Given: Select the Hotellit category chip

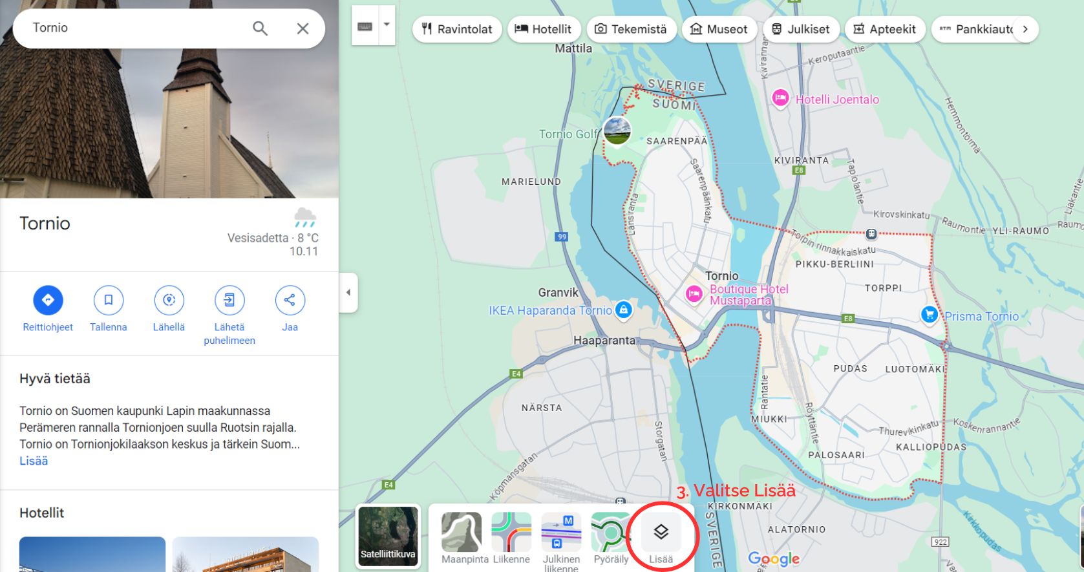Looking at the screenshot, I should (x=543, y=29).
